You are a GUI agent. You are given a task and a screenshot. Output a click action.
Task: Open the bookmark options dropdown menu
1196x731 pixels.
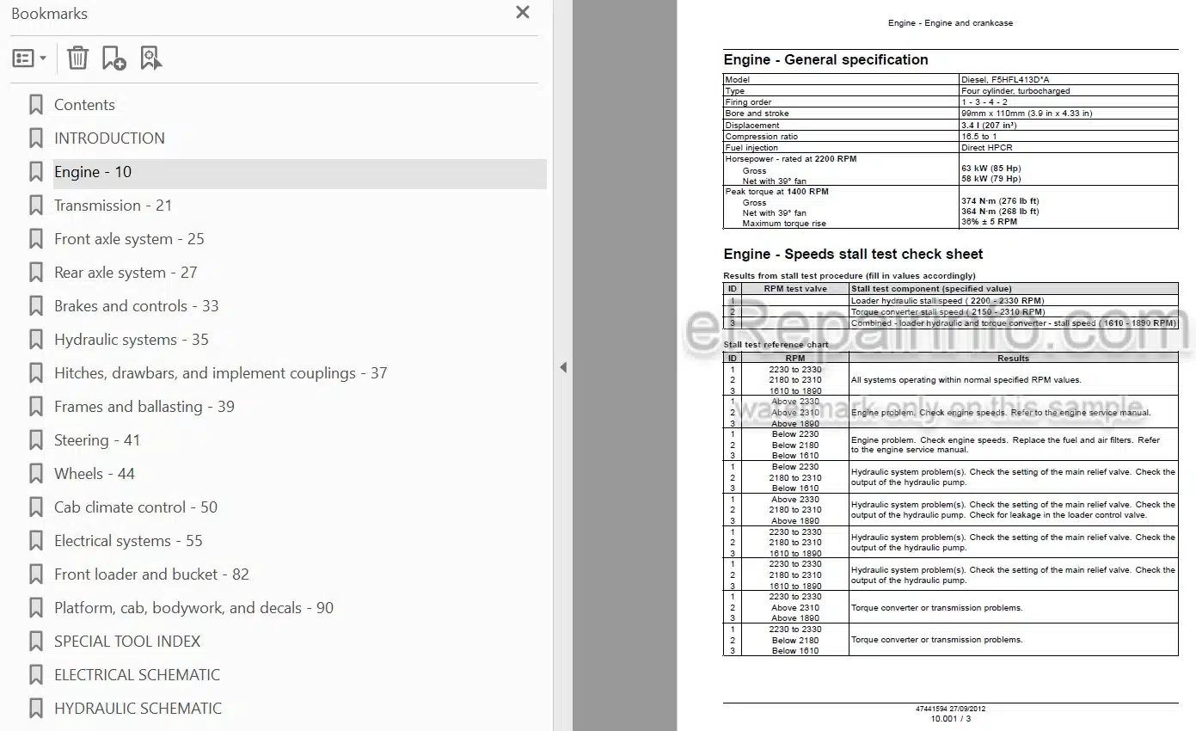pos(29,58)
